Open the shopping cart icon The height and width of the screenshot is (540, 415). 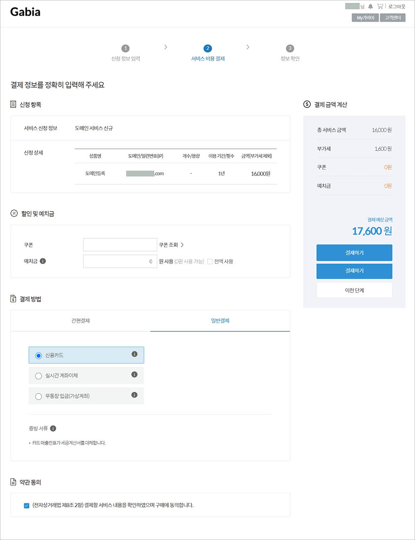click(380, 6)
